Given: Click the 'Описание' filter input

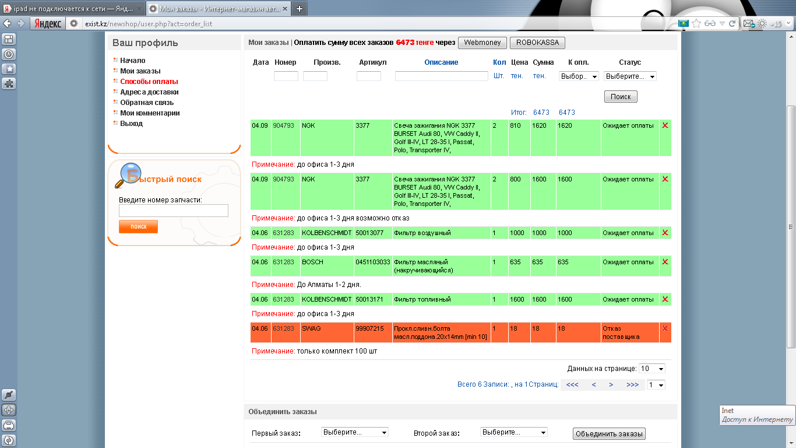Looking at the screenshot, I should [442, 76].
